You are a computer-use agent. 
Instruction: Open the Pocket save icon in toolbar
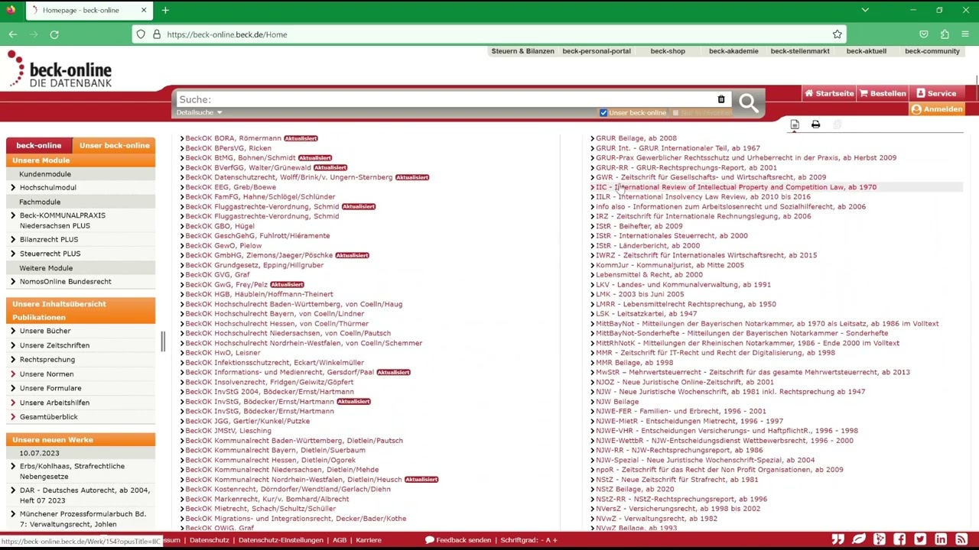pyautogui.click(x=924, y=34)
